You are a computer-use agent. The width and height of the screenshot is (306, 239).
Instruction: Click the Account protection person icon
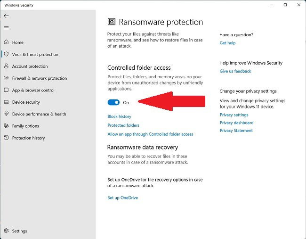tap(7, 66)
